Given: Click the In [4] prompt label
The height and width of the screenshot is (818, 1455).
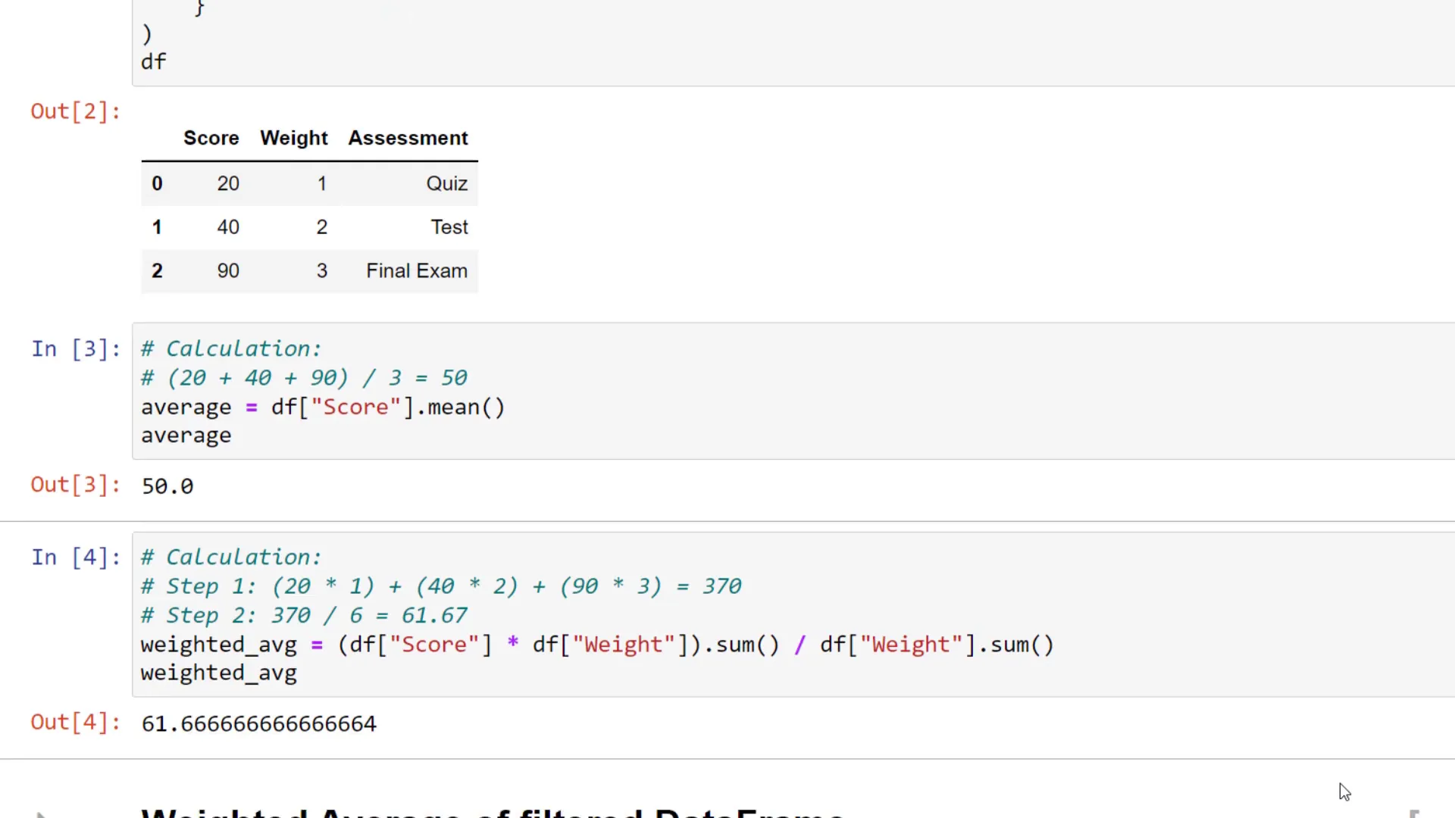Looking at the screenshot, I should pos(75,557).
